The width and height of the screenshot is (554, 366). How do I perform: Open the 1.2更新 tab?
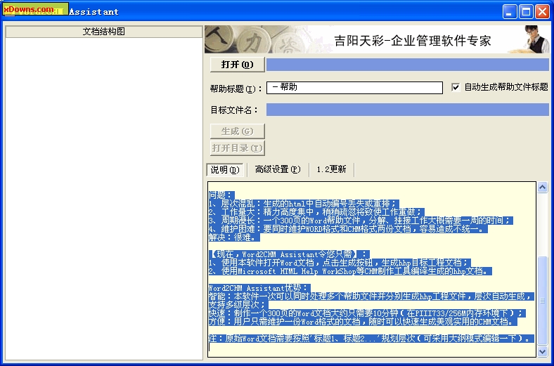click(331, 169)
